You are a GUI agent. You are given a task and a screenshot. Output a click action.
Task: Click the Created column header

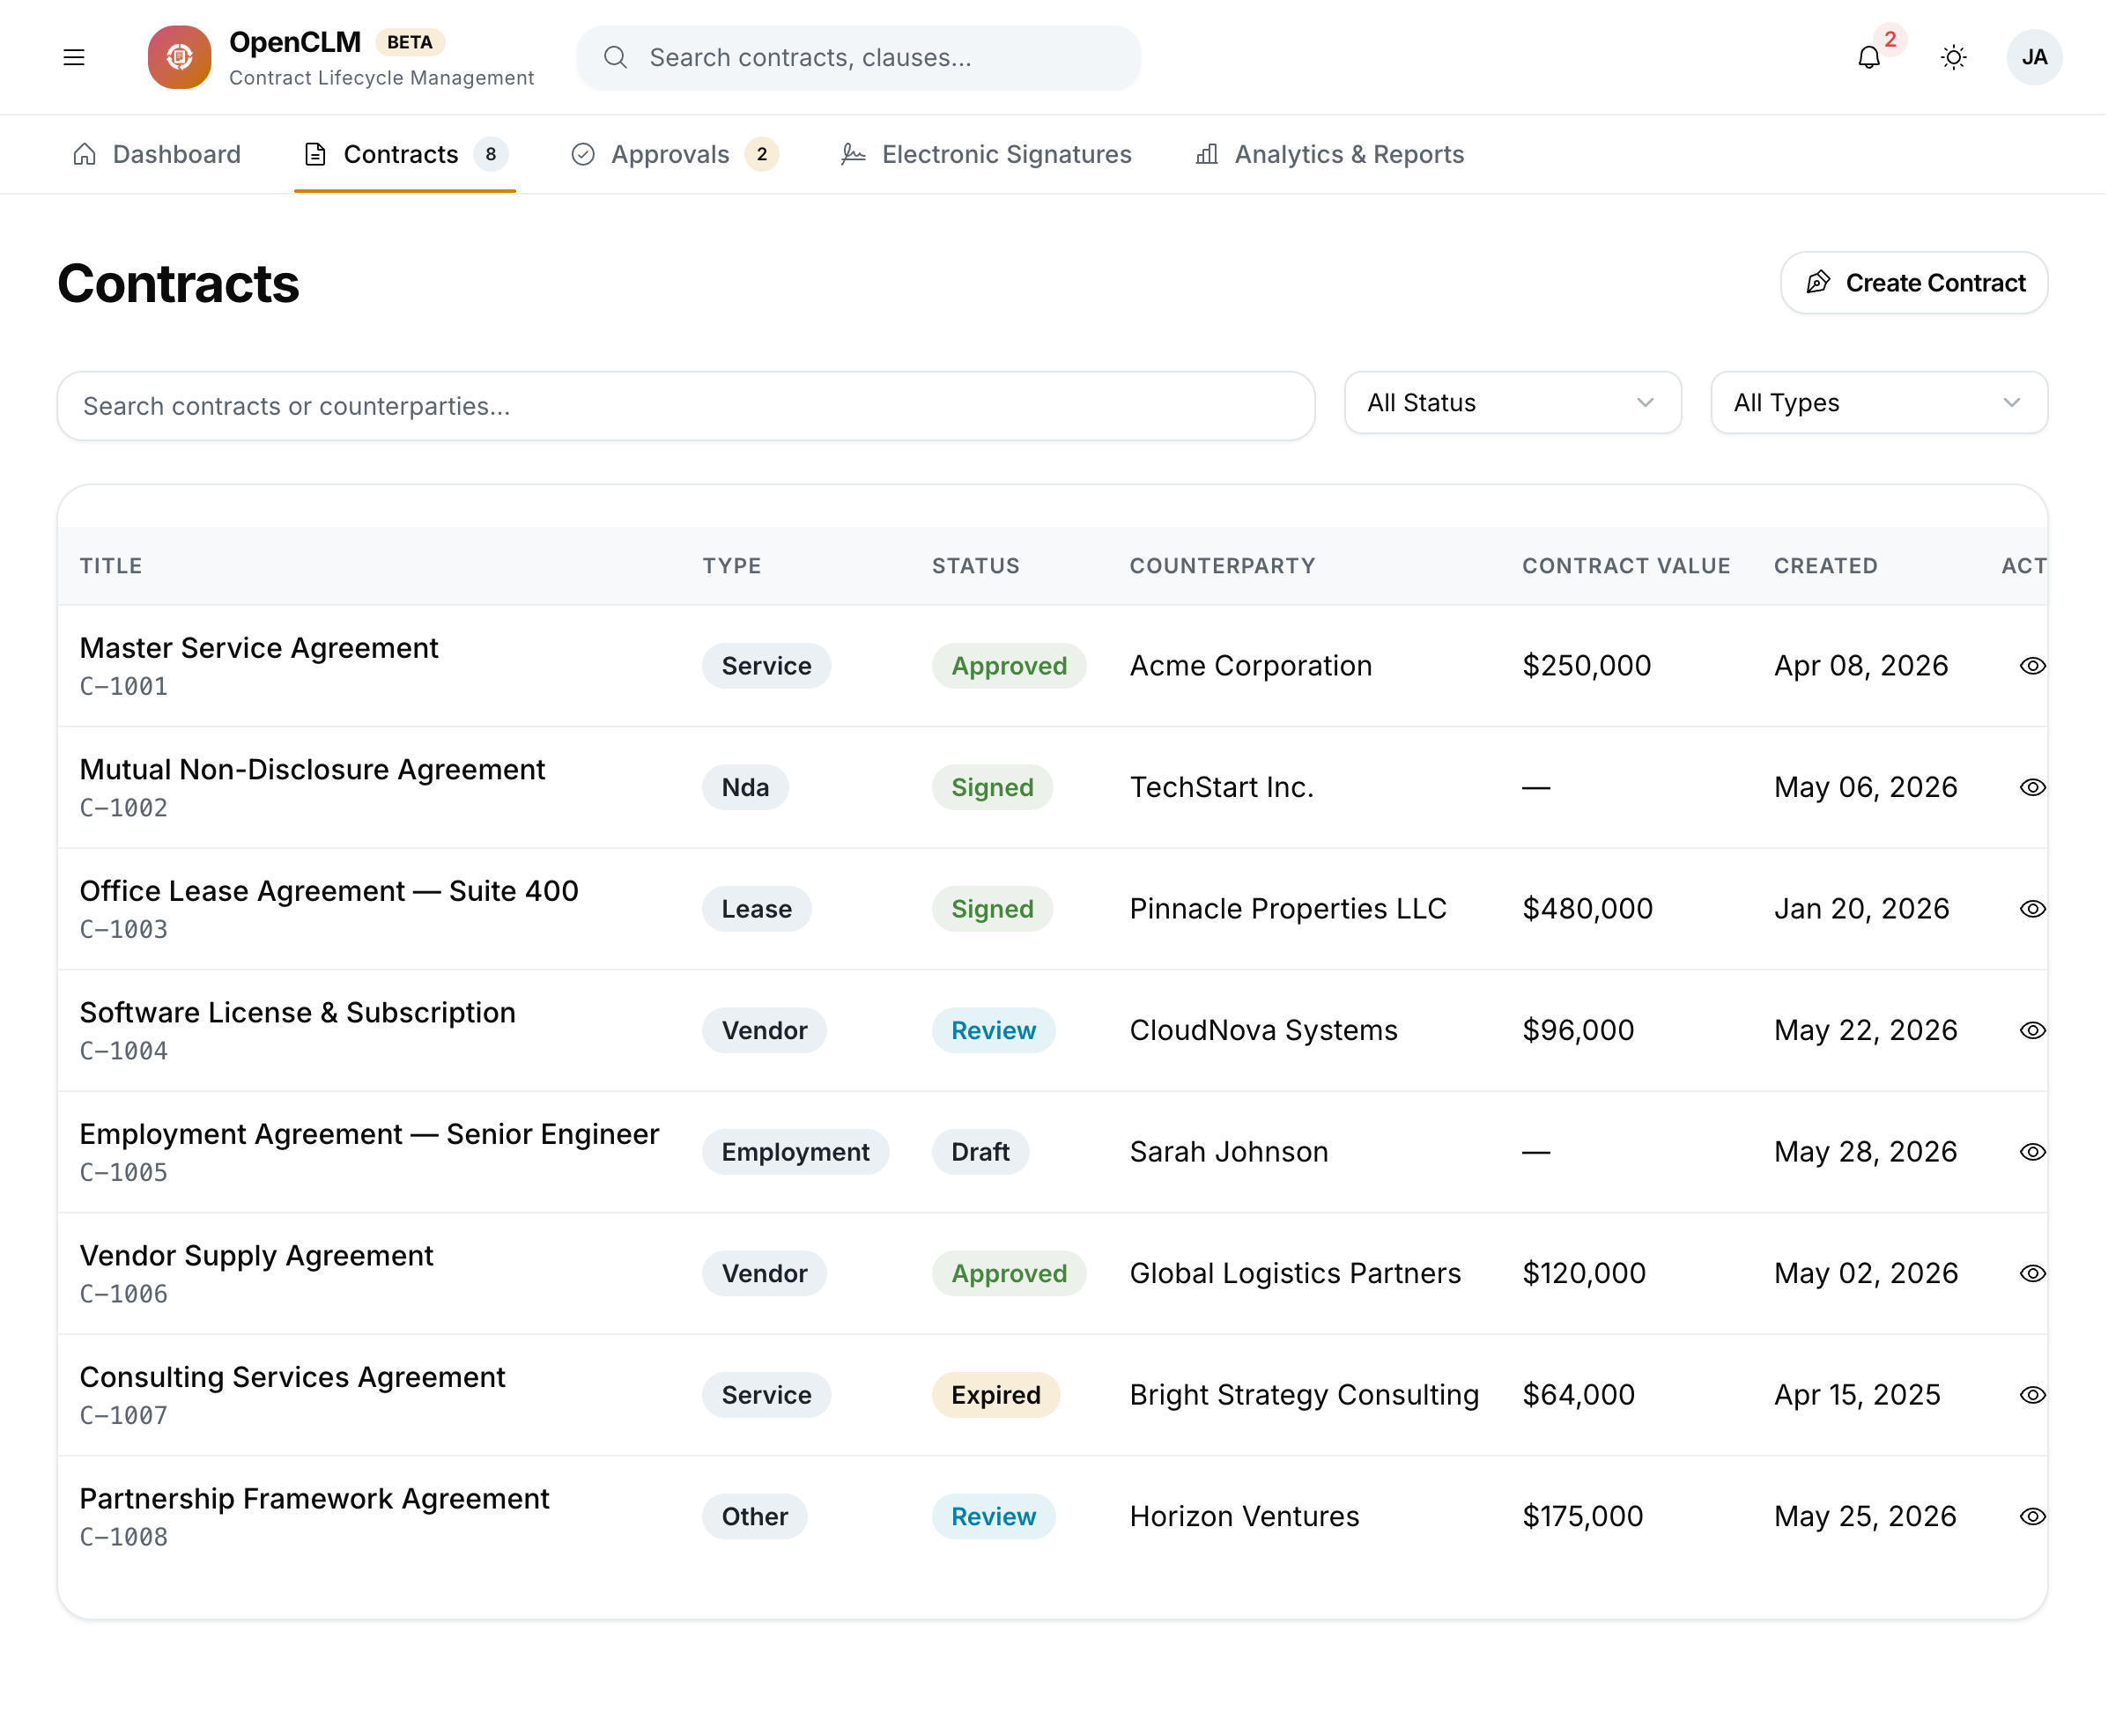[x=1824, y=566]
